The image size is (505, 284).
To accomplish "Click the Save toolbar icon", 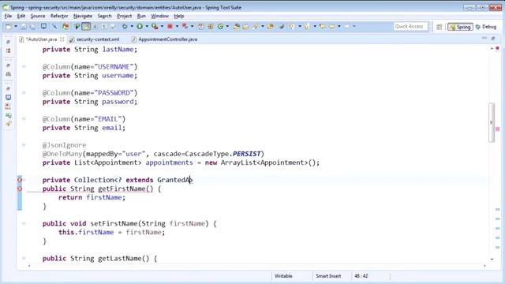I will click(24, 27).
